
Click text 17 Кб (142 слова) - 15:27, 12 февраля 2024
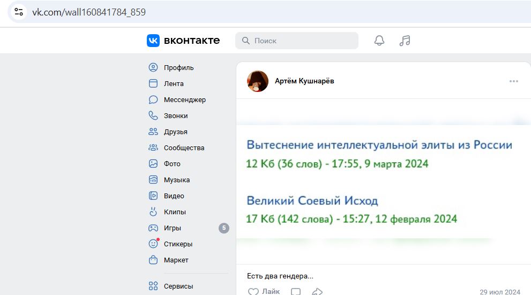tap(351, 219)
